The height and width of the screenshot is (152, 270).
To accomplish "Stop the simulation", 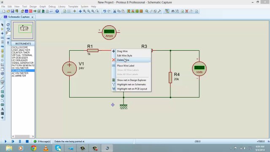I will coord(27,141).
